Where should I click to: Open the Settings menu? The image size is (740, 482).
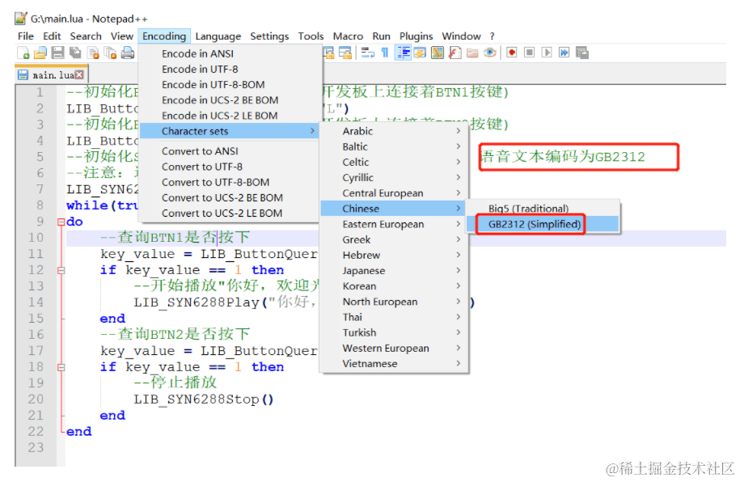(269, 36)
